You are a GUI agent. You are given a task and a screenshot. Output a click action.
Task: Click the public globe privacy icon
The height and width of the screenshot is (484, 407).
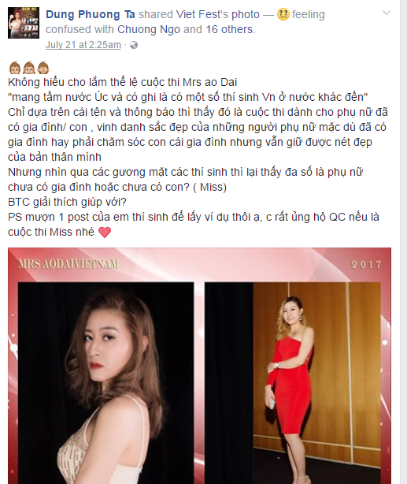(x=134, y=45)
